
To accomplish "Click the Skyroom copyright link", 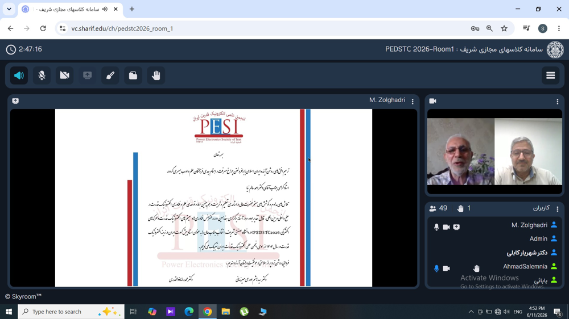I will click(23, 296).
